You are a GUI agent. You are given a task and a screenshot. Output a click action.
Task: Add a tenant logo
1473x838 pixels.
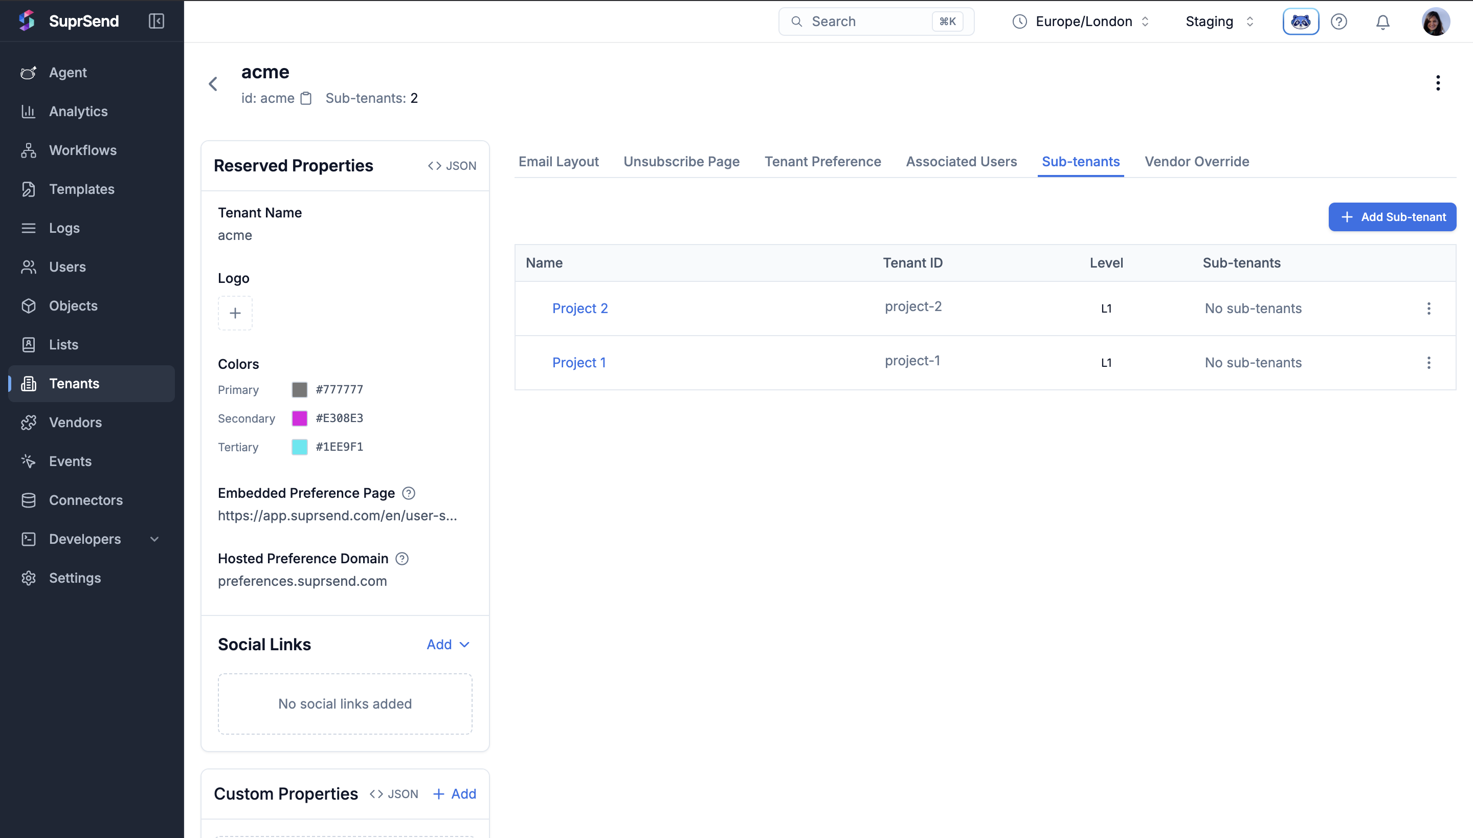[x=235, y=313]
